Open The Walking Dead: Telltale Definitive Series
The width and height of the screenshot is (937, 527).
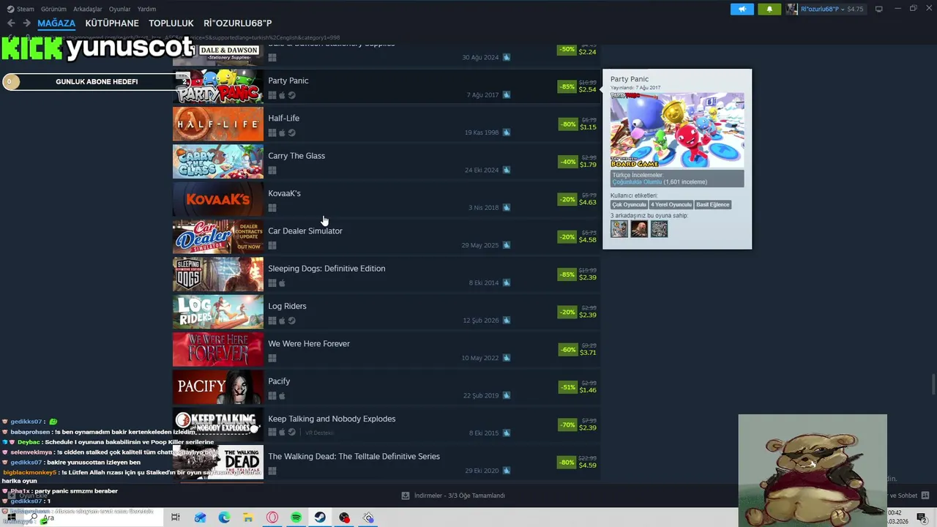point(354,456)
